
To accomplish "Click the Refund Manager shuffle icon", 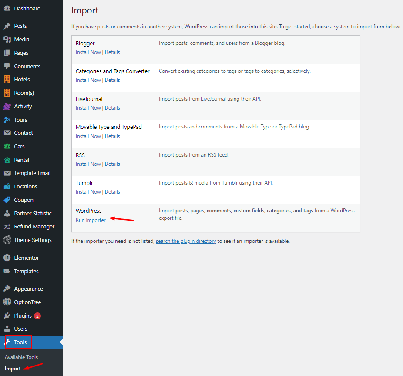I will (7, 226).
